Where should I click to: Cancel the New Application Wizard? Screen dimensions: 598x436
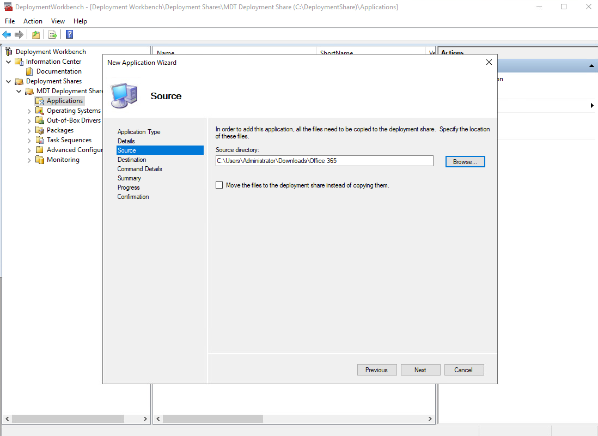coord(464,370)
